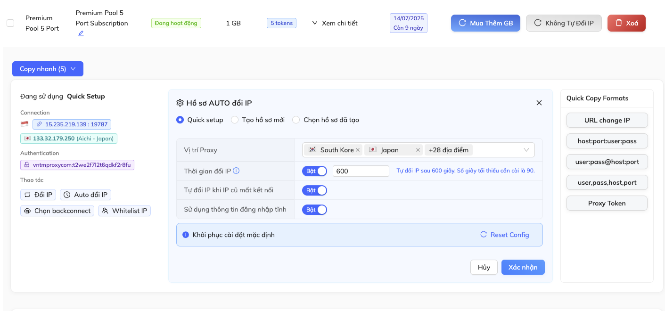The width and height of the screenshot is (665, 311).
Task: Remove the Japan location tag
Action: (x=418, y=150)
